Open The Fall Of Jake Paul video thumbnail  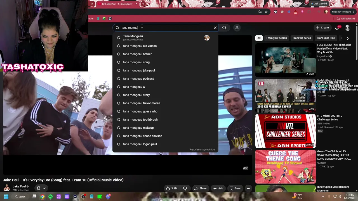pos(285,60)
